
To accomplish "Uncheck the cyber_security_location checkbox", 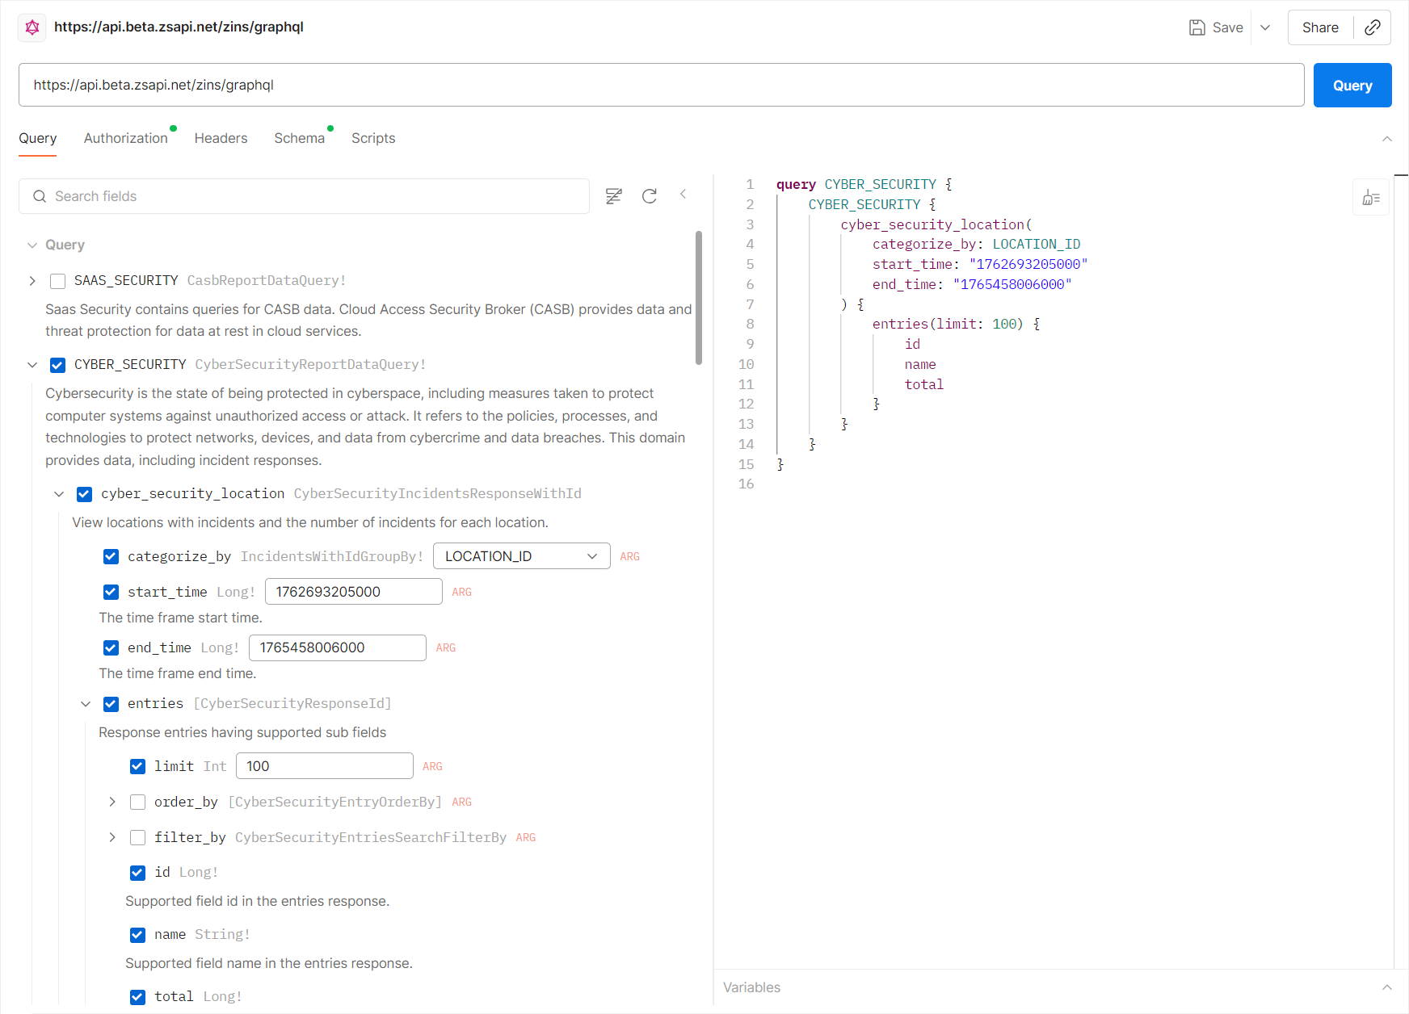I will click(84, 494).
